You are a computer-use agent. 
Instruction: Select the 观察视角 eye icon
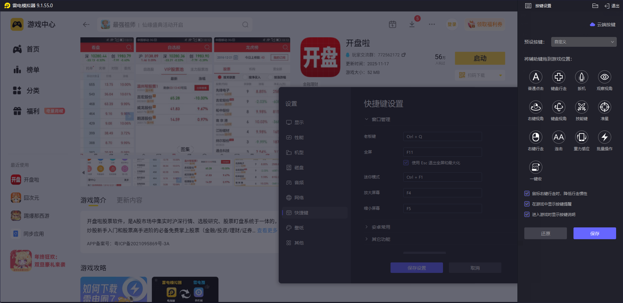click(x=604, y=77)
